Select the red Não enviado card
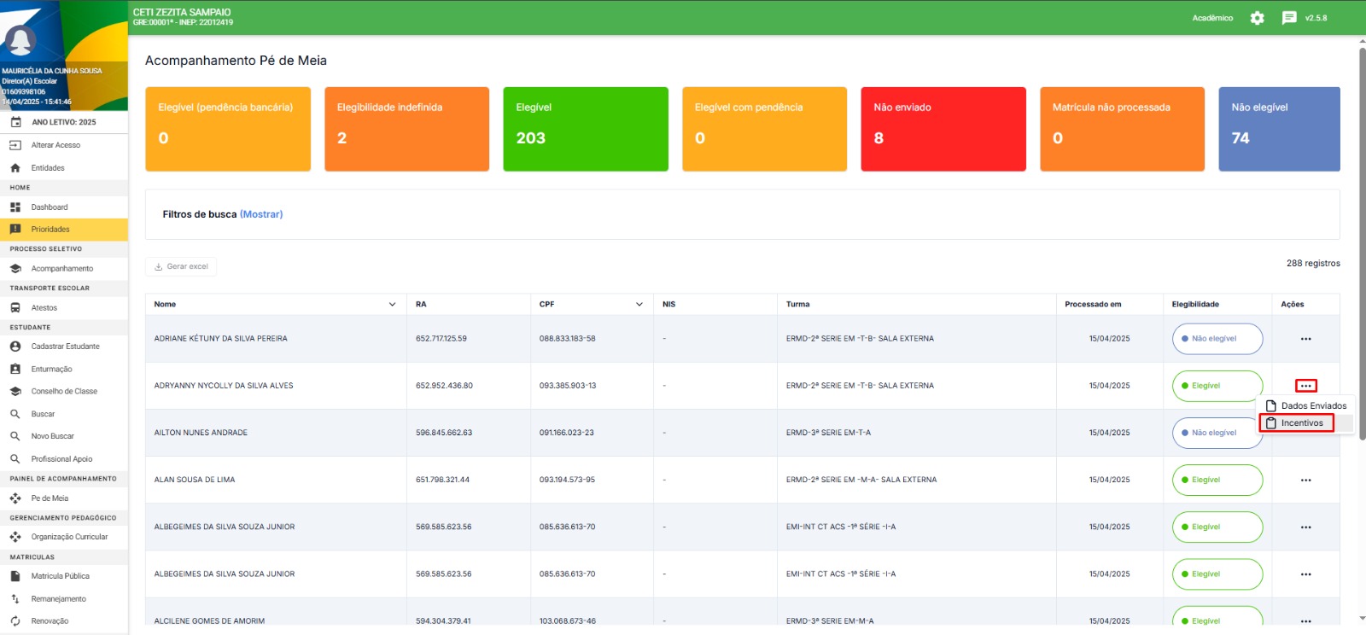This screenshot has height=635, width=1366. (x=943, y=129)
